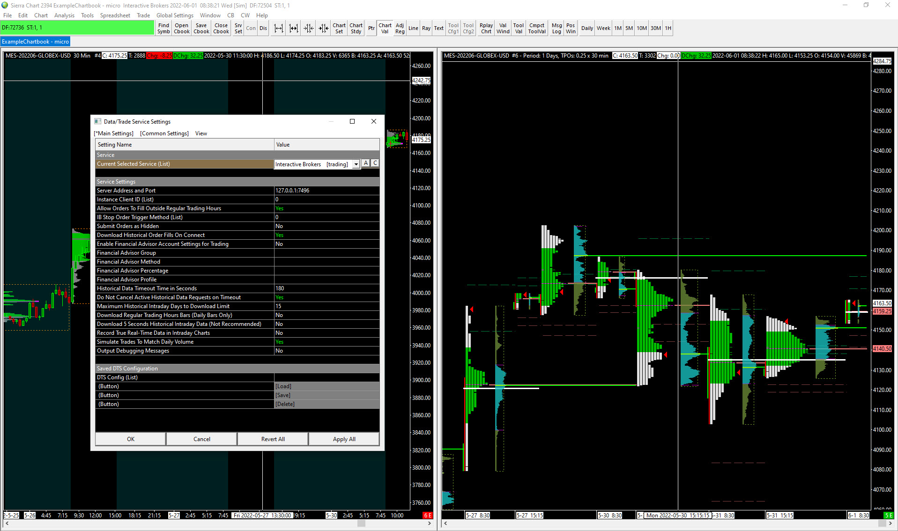Toggle Enable Financial Advisor Account Settings
Image resolution: width=898 pixels, height=531 pixels.
[x=327, y=244]
